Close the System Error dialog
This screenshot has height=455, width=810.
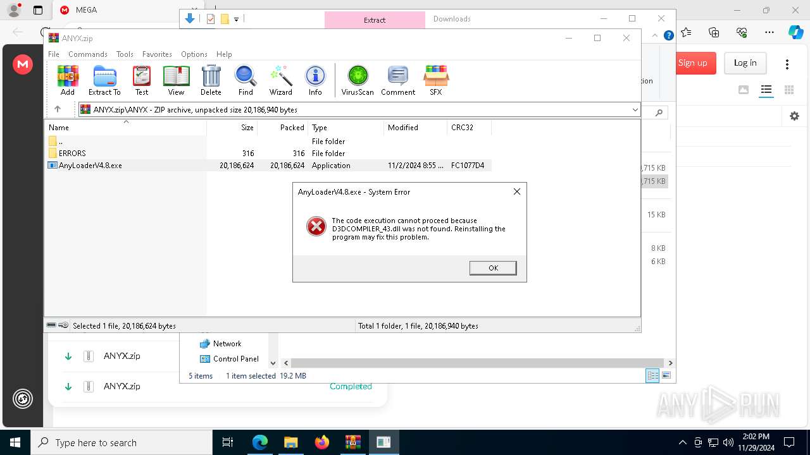click(x=517, y=191)
